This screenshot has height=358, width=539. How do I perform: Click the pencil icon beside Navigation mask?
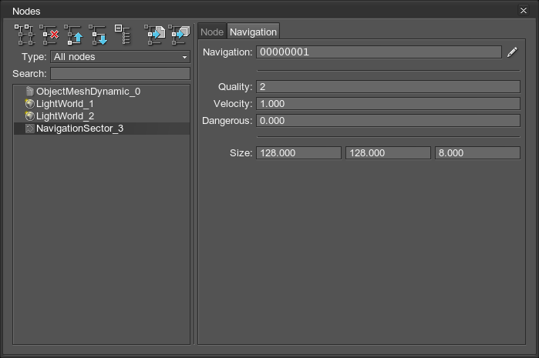pyautogui.click(x=512, y=52)
